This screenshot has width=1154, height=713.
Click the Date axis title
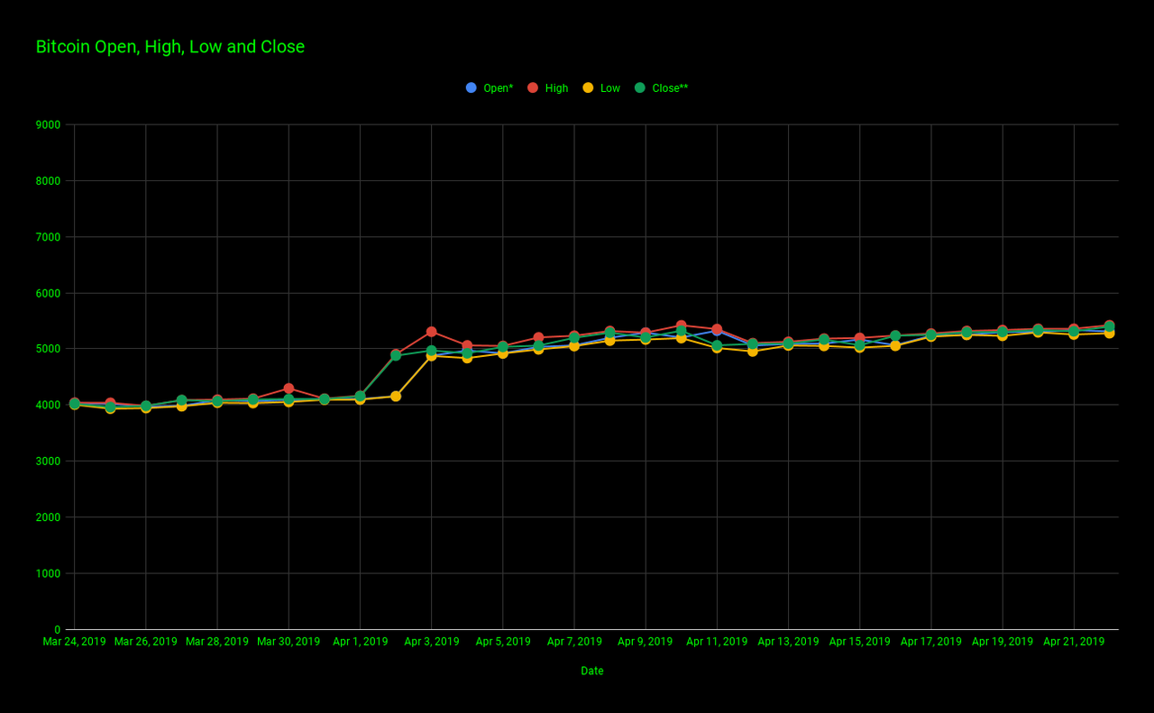tap(592, 671)
